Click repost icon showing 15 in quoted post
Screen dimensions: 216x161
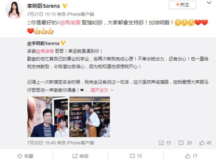click(x=161, y=143)
